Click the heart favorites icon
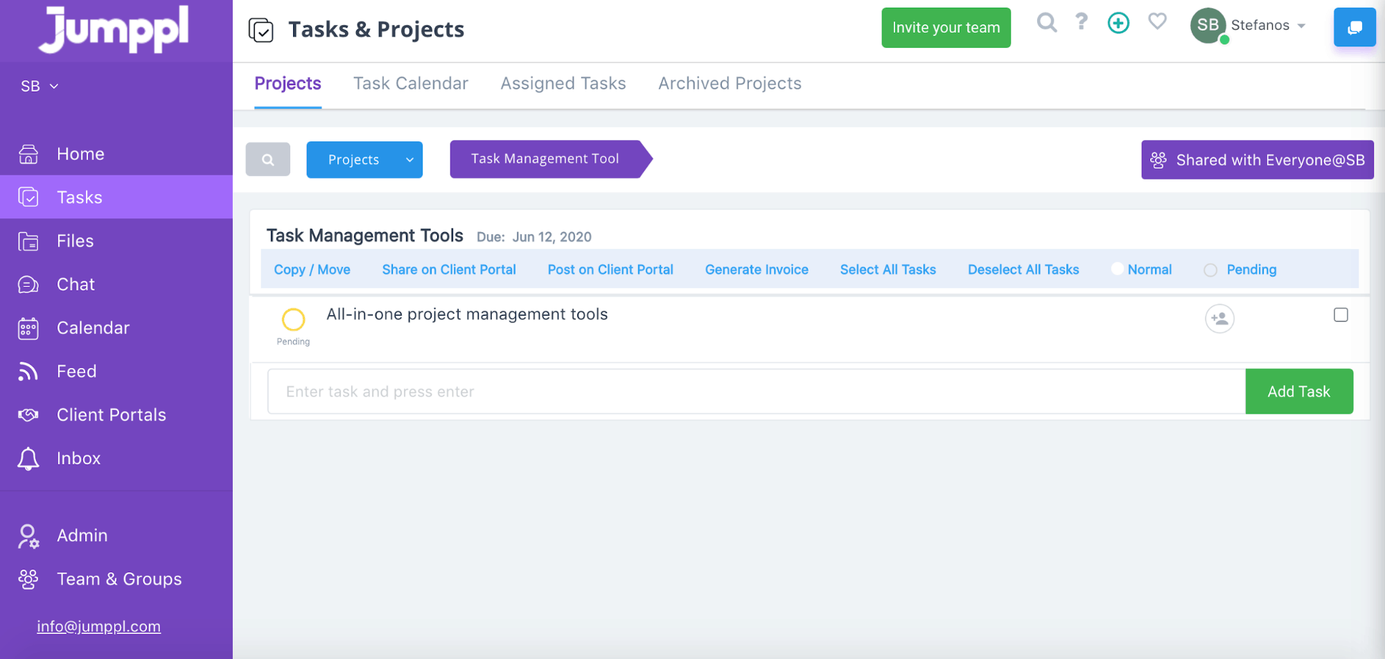Screen dimensions: 1385x659 tap(1157, 22)
